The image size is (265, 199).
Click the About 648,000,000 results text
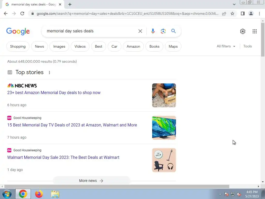coord(42,61)
